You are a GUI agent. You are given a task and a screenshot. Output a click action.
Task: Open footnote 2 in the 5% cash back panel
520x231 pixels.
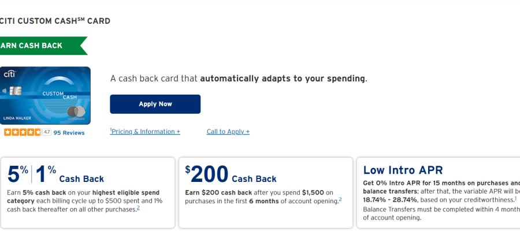(x=138, y=208)
